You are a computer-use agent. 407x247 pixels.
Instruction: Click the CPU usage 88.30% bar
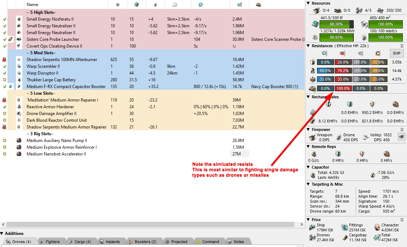[336, 24]
